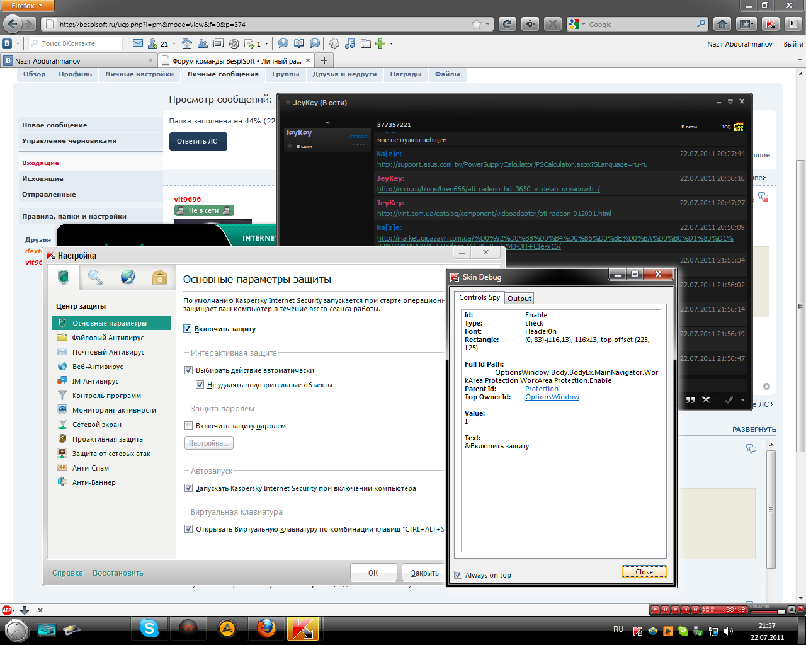
Task: Click Закрыть button in Kaspersky settings
Action: pyautogui.click(x=424, y=573)
